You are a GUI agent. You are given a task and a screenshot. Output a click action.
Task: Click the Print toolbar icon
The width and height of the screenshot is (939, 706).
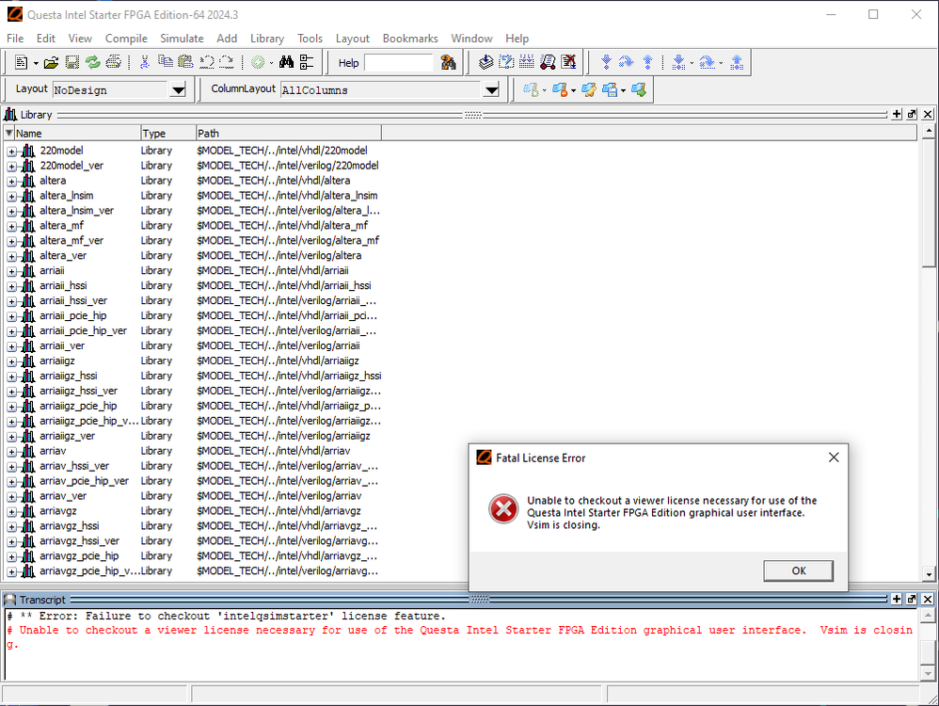[113, 62]
